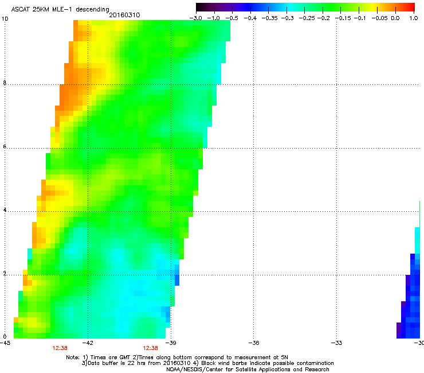
Task: Click the color bar label -3.0
Action: click(x=195, y=18)
